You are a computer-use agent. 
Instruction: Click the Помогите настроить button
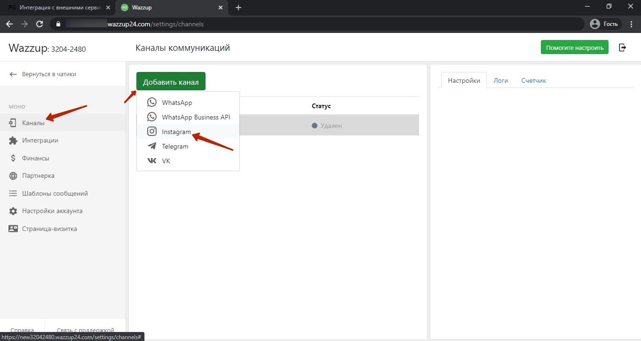point(575,48)
